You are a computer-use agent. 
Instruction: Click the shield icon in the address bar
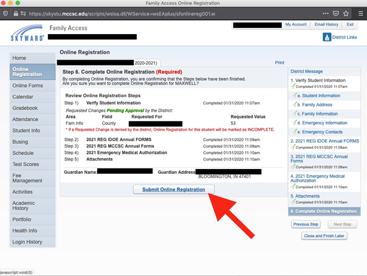[x=5, y=13]
